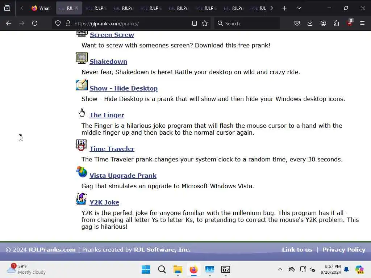Open The Finger prank link
This screenshot has width=371, height=278.
click(107, 115)
